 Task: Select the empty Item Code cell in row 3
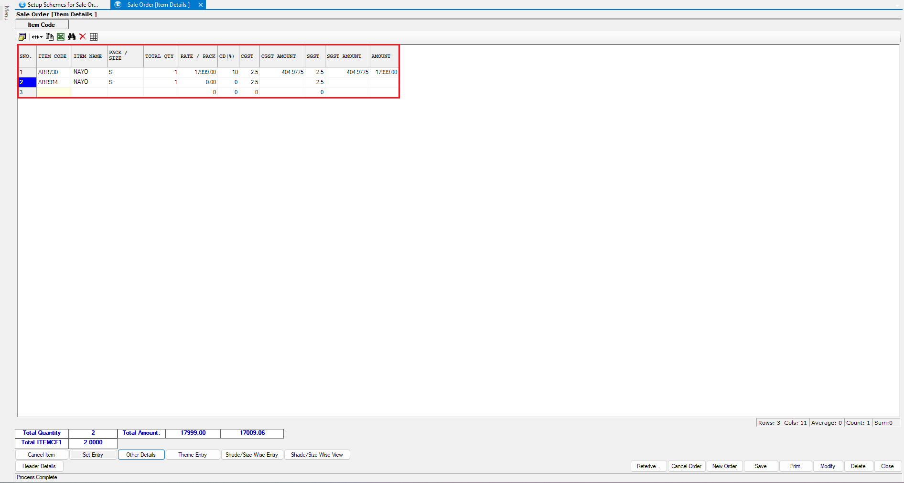click(54, 92)
